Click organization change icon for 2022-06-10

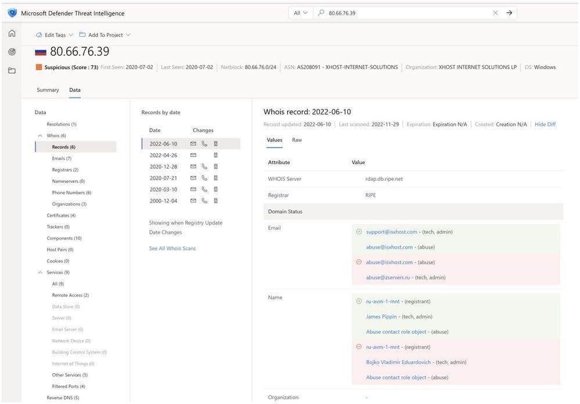point(215,143)
